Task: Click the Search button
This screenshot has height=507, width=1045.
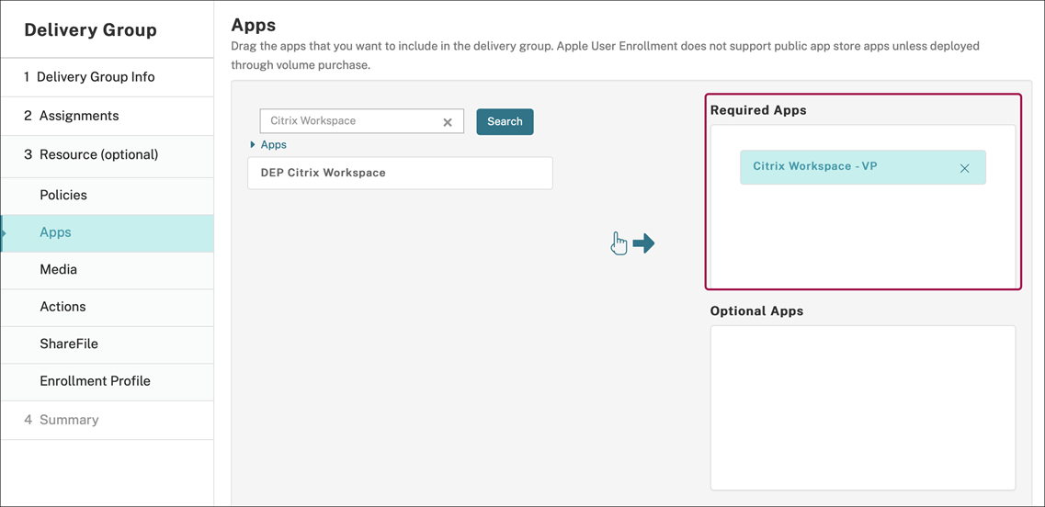Action: 505,121
